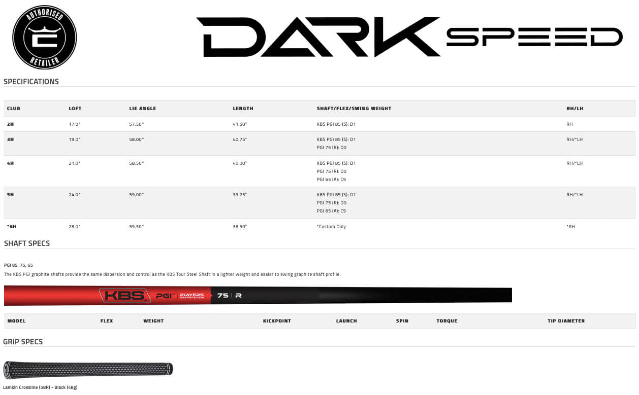The image size is (639, 395).
Task: Click the SHAFT/FLEX/SWING WEIGHT column header
Action: pyautogui.click(x=354, y=109)
